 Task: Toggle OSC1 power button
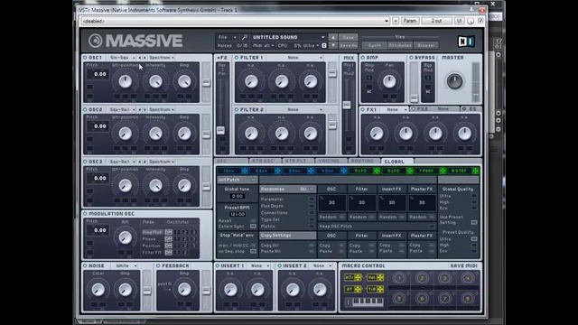[85, 58]
